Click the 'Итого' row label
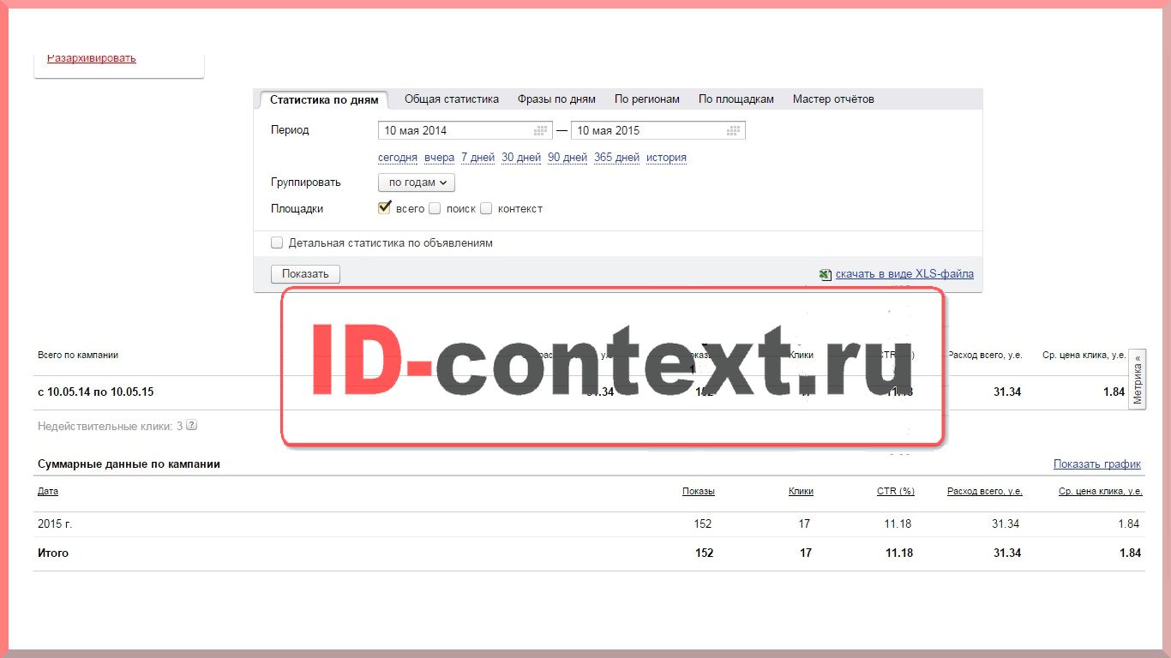Screen dimensions: 1171x658 [53, 553]
